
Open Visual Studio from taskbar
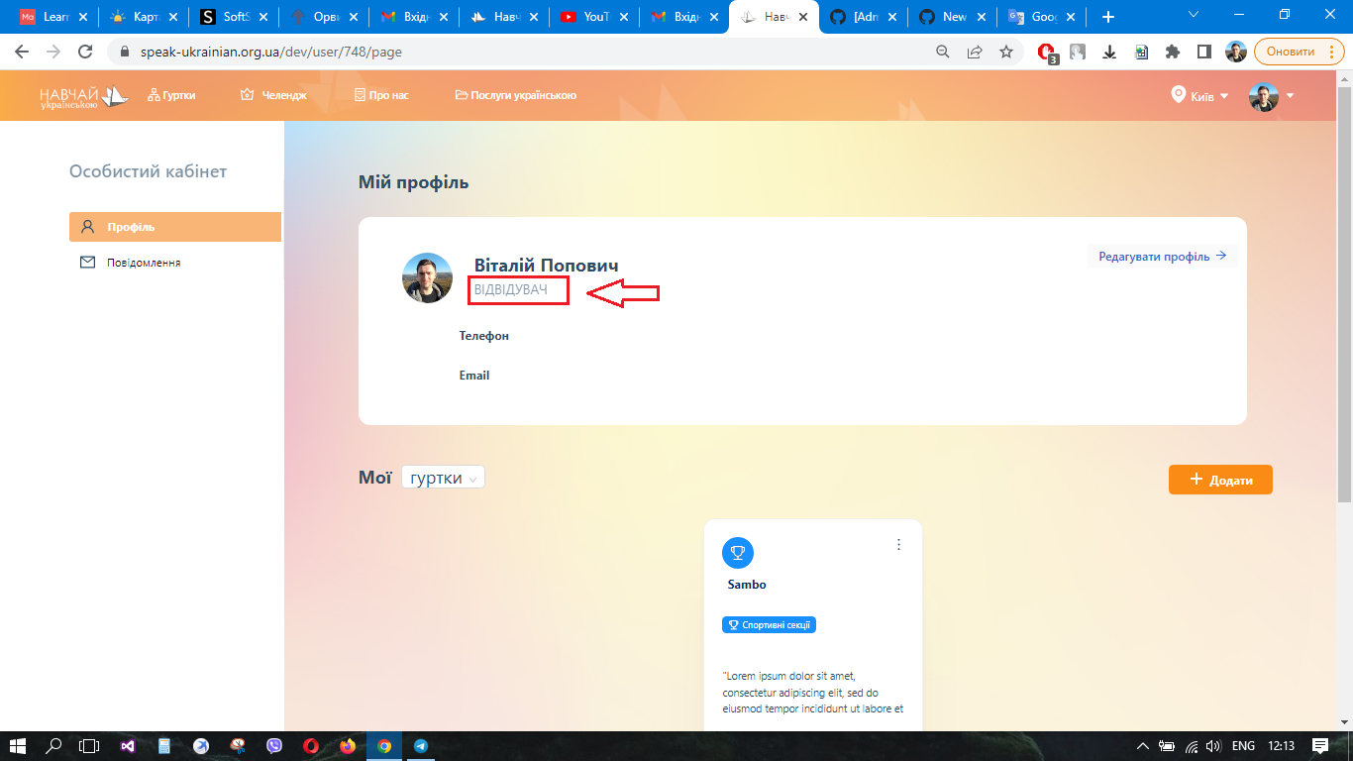[127, 746]
